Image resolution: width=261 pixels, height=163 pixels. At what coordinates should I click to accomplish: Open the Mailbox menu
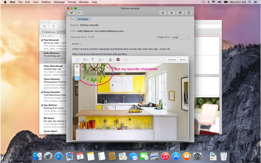point(46,2)
